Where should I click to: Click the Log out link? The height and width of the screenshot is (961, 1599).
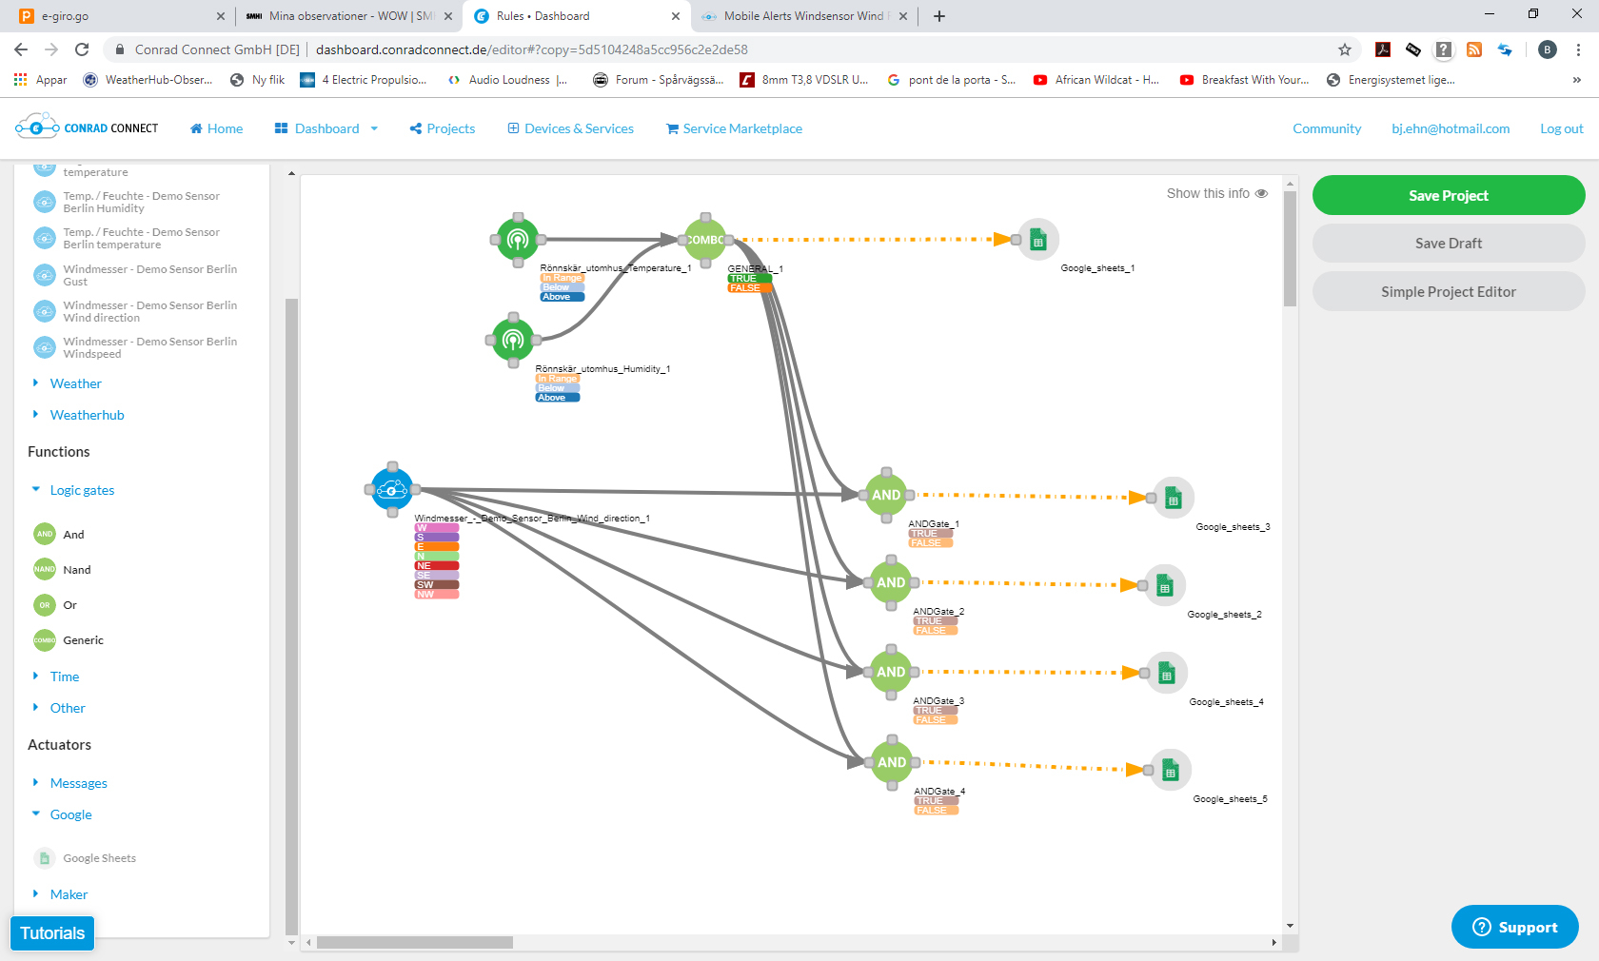(x=1562, y=128)
